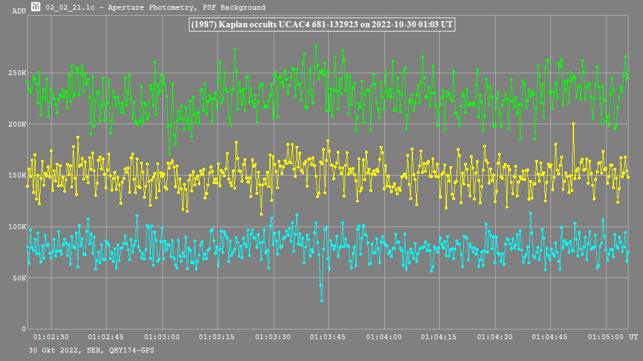Click the 01:03:45 time axis label
The width and height of the screenshot is (643, 361).
(x=329, y=337)
